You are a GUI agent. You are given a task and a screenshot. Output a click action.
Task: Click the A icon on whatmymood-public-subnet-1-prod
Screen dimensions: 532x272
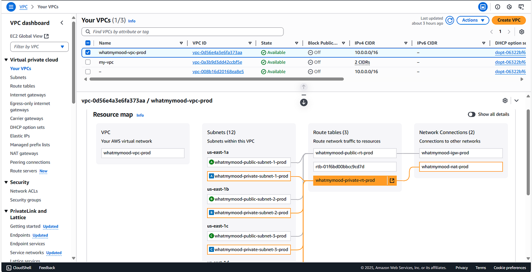[211, 162]
